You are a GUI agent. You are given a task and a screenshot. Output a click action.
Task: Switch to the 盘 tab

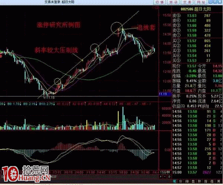click(x=193, y=181)
